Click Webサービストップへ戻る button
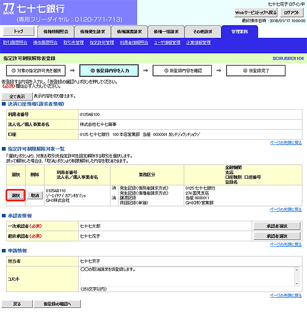This screenshot has height=312, width=307. coord(256,12)
